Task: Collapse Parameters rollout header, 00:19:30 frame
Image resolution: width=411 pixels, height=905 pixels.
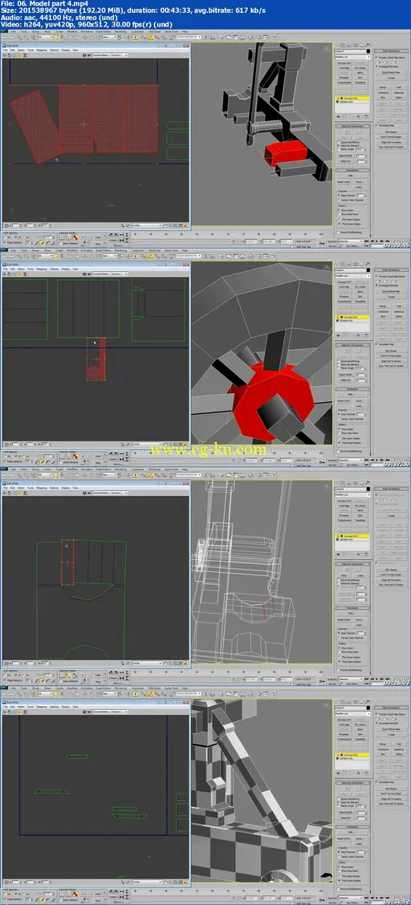Action: pos(352,390)
